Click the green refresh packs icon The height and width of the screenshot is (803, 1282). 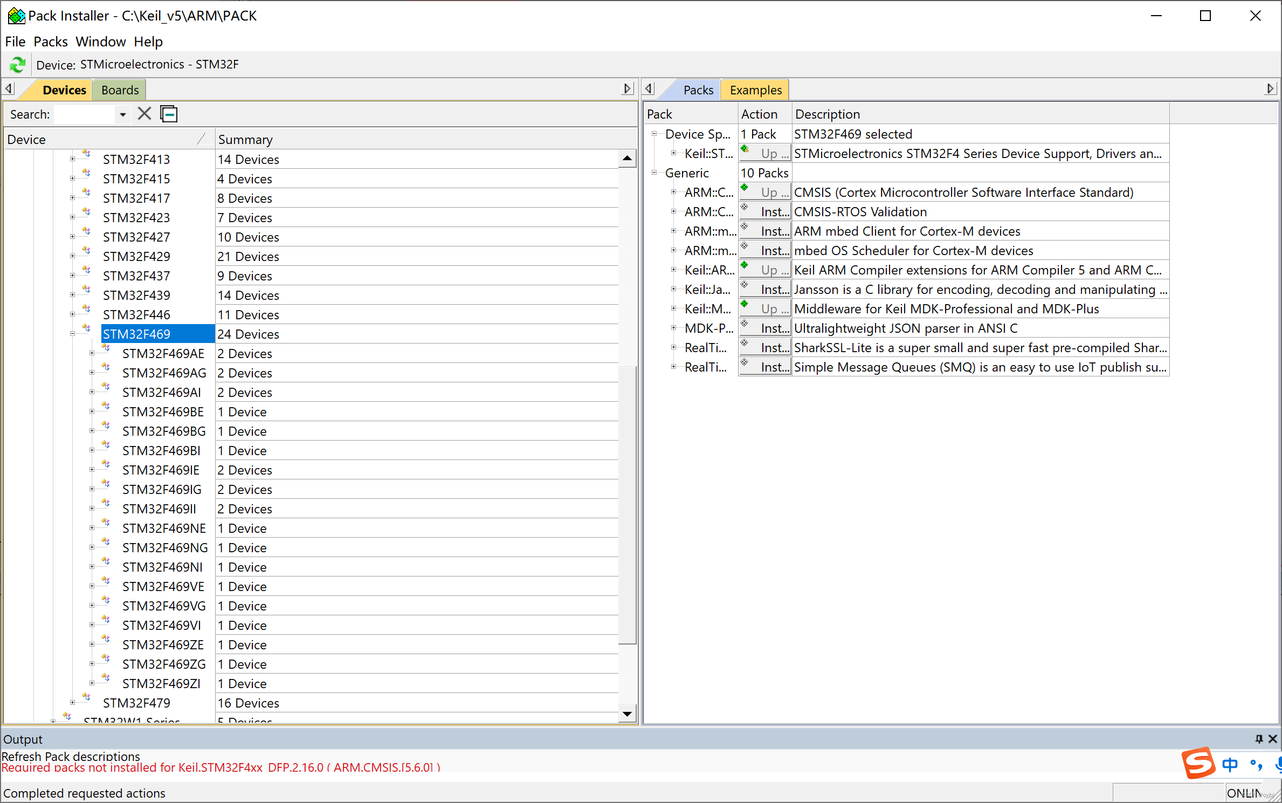pos(17,65)
